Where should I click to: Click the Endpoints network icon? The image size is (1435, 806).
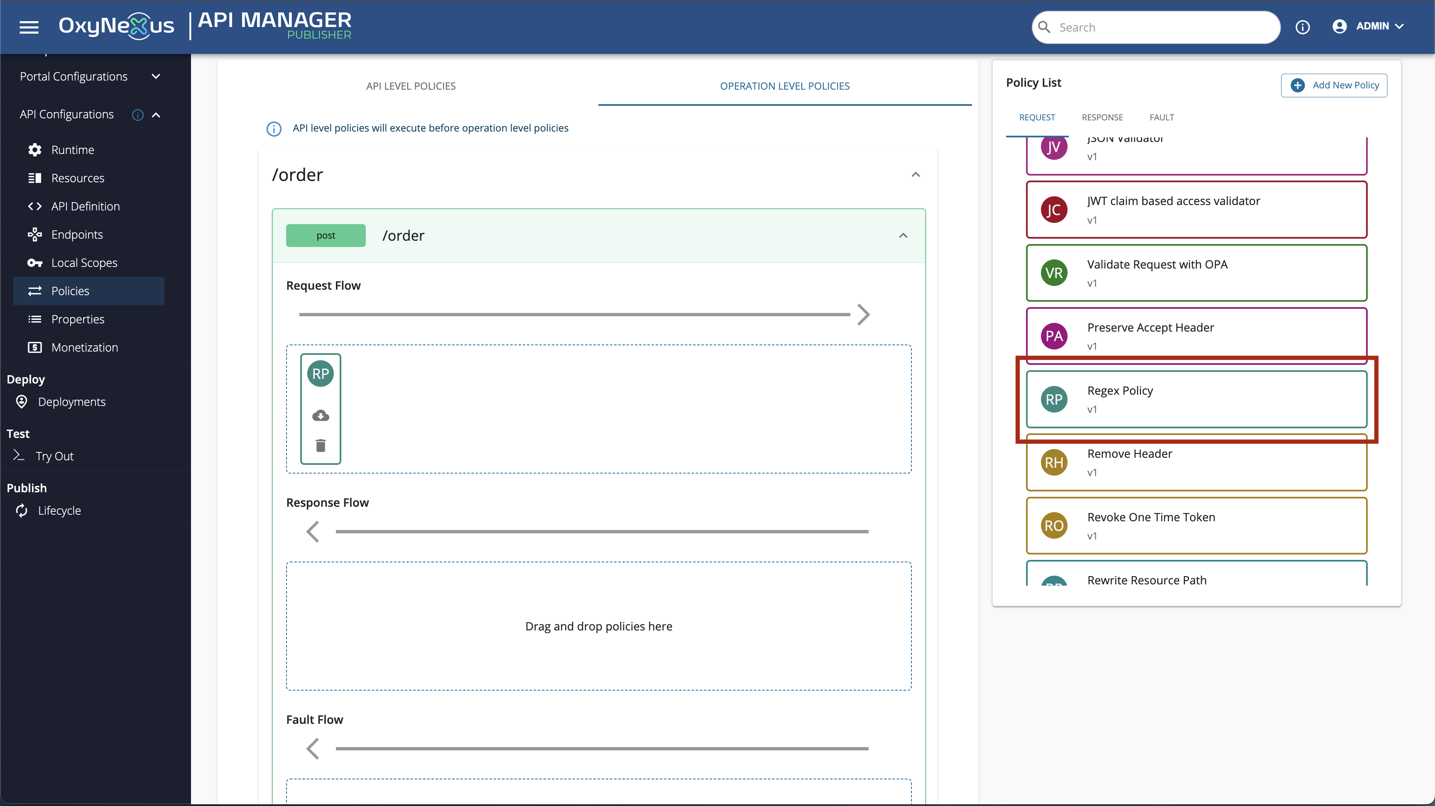[x=34, y=234]
